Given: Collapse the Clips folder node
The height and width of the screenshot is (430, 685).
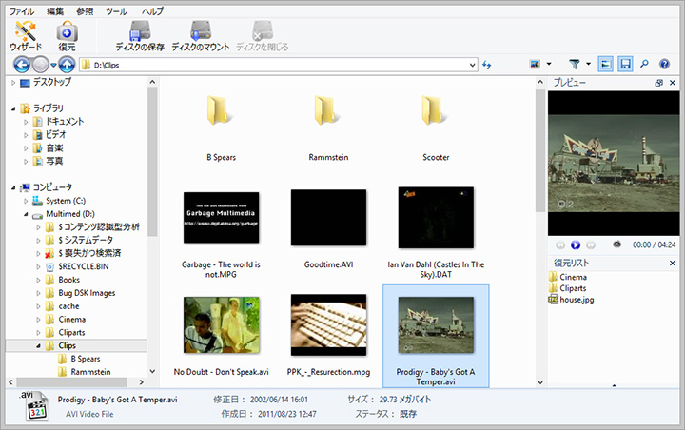Looking at the screenshot, I should 38,346.
